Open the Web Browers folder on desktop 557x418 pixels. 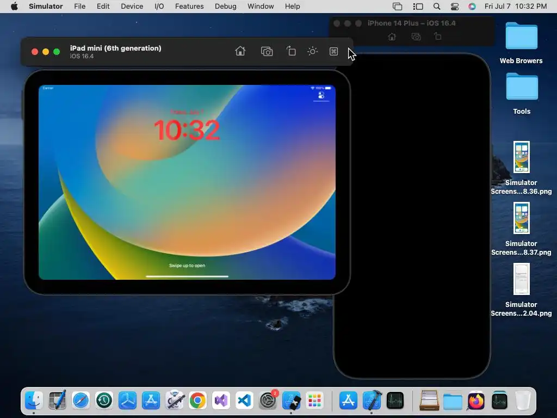(x=521, y=36)
